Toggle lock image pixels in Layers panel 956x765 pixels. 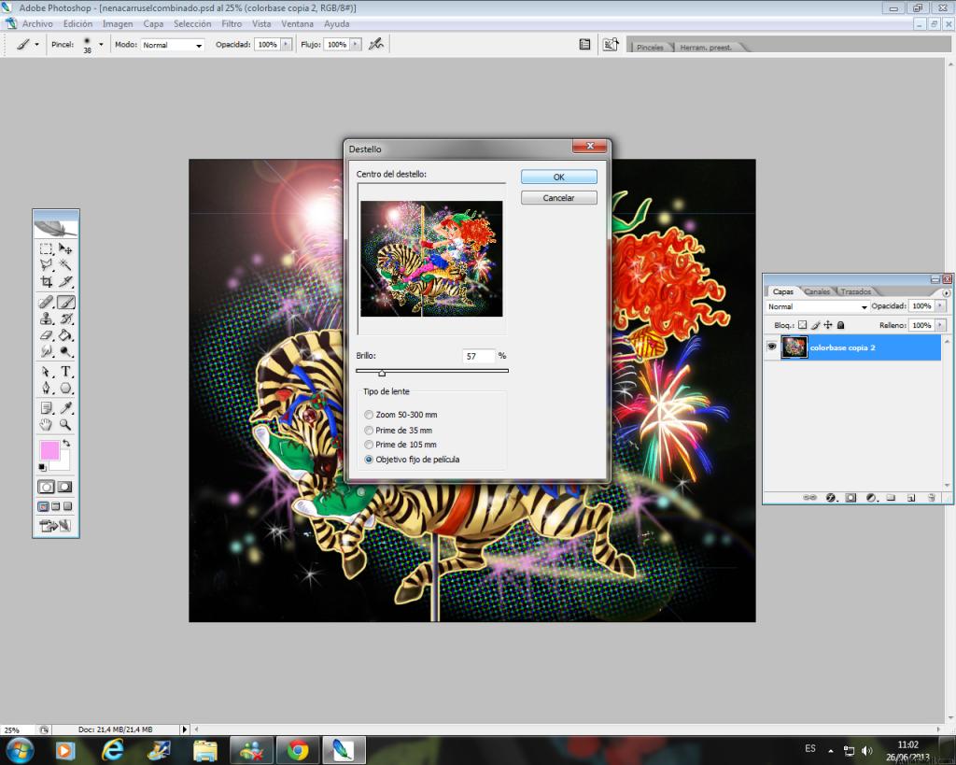click(815, 325)
